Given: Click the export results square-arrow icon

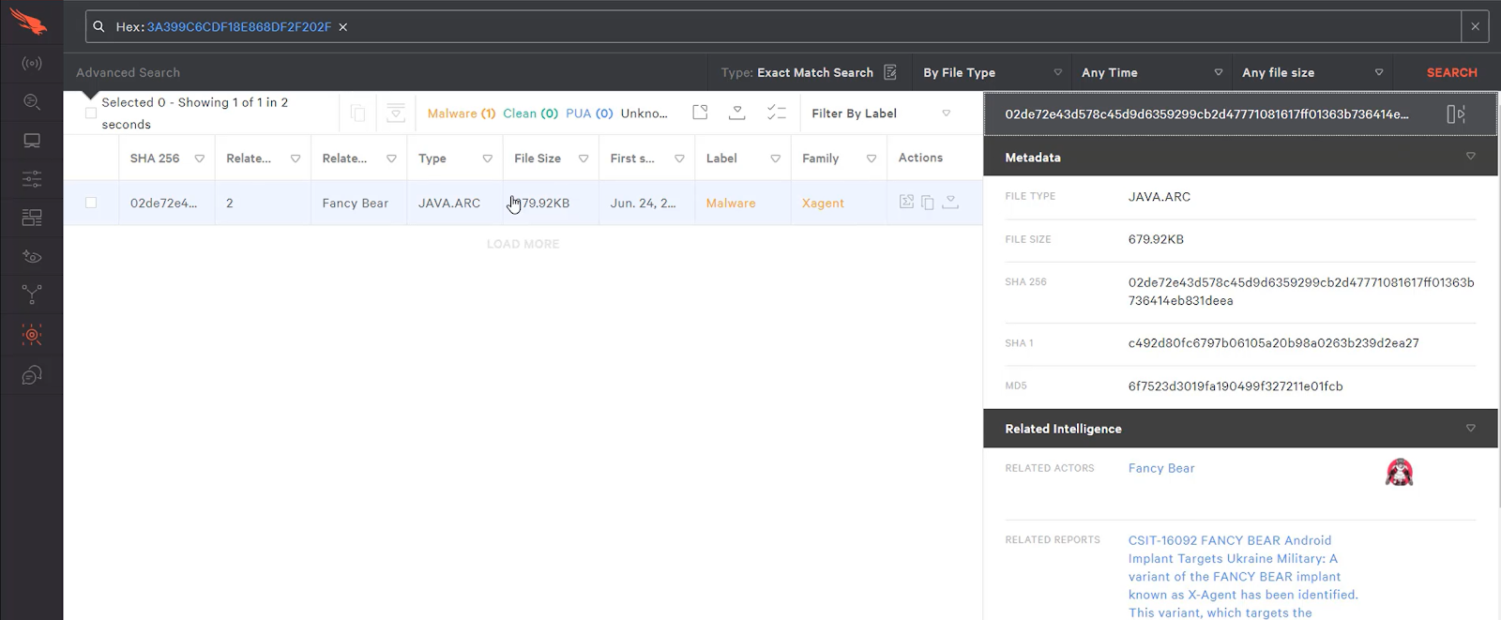Looking at the screenshot, I should click(x=700, y=113).
